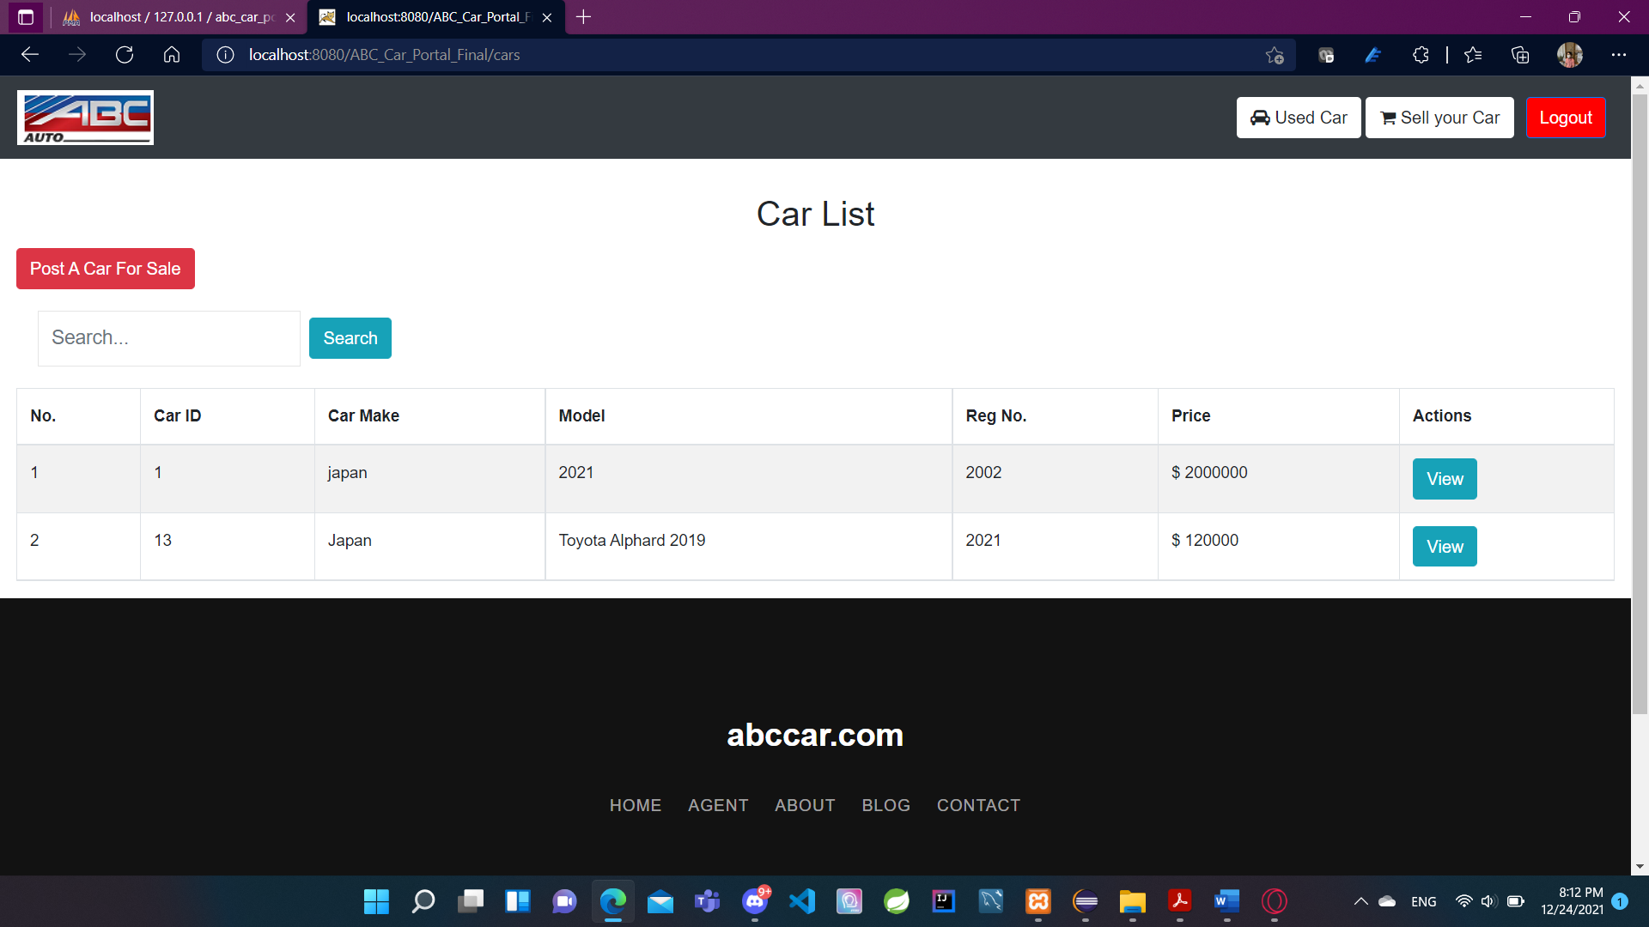The width and height of the screenshot is (1649, 927).
Task: Open the user profile avatar
Action: pyautogui.click(x=1569, y=55)
